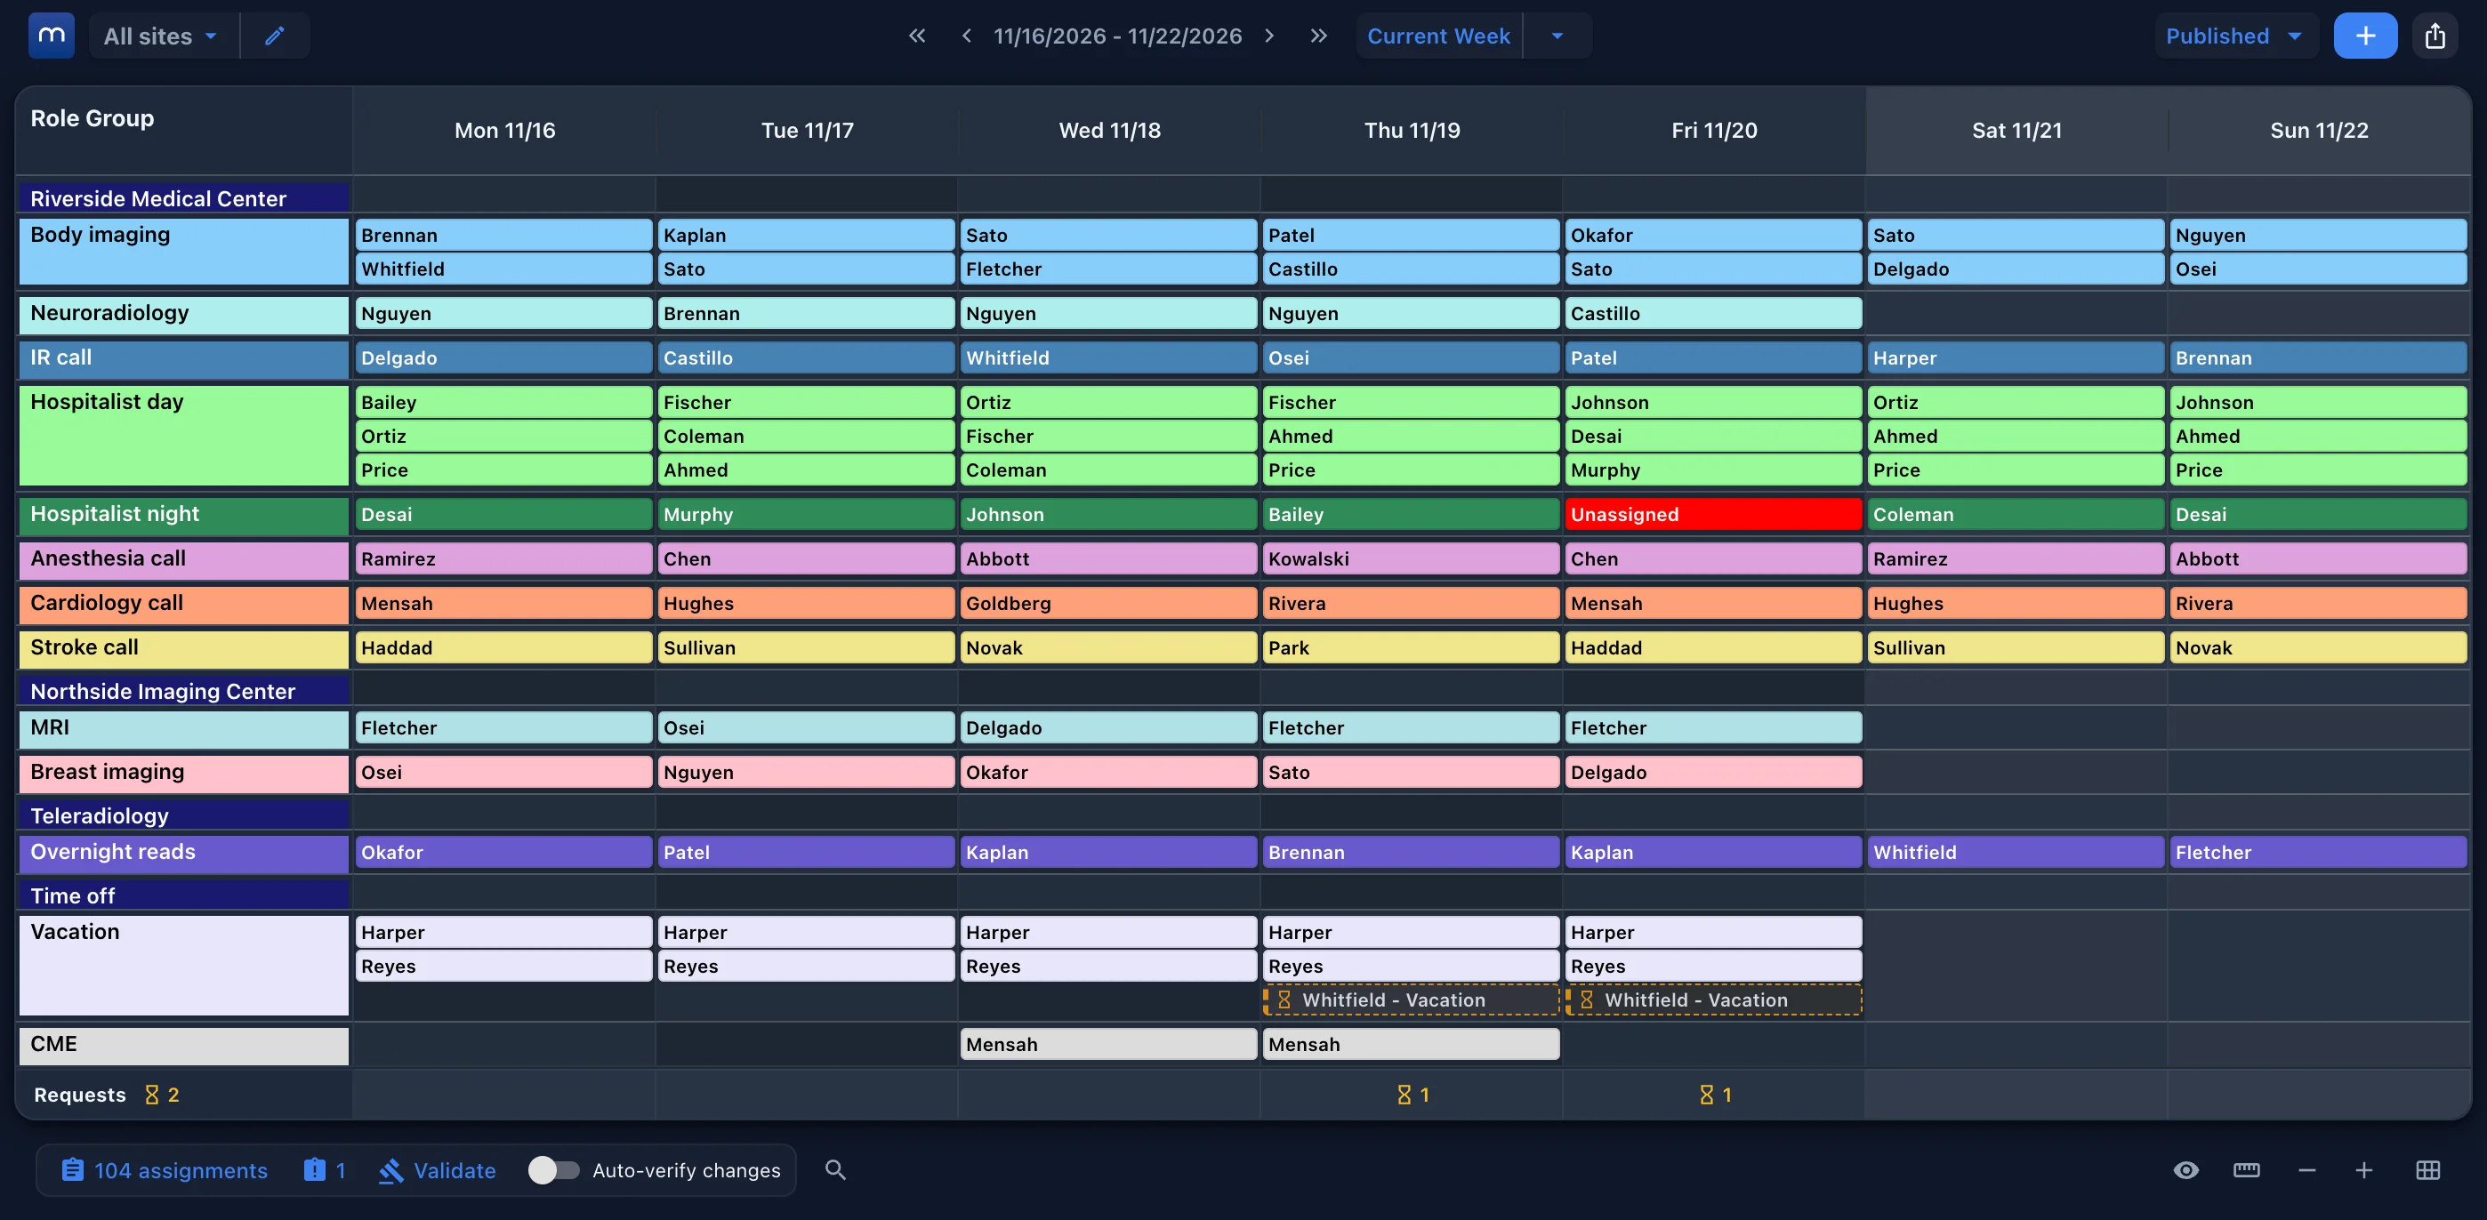Click the Neuroradiology role label

click(183, 314)
